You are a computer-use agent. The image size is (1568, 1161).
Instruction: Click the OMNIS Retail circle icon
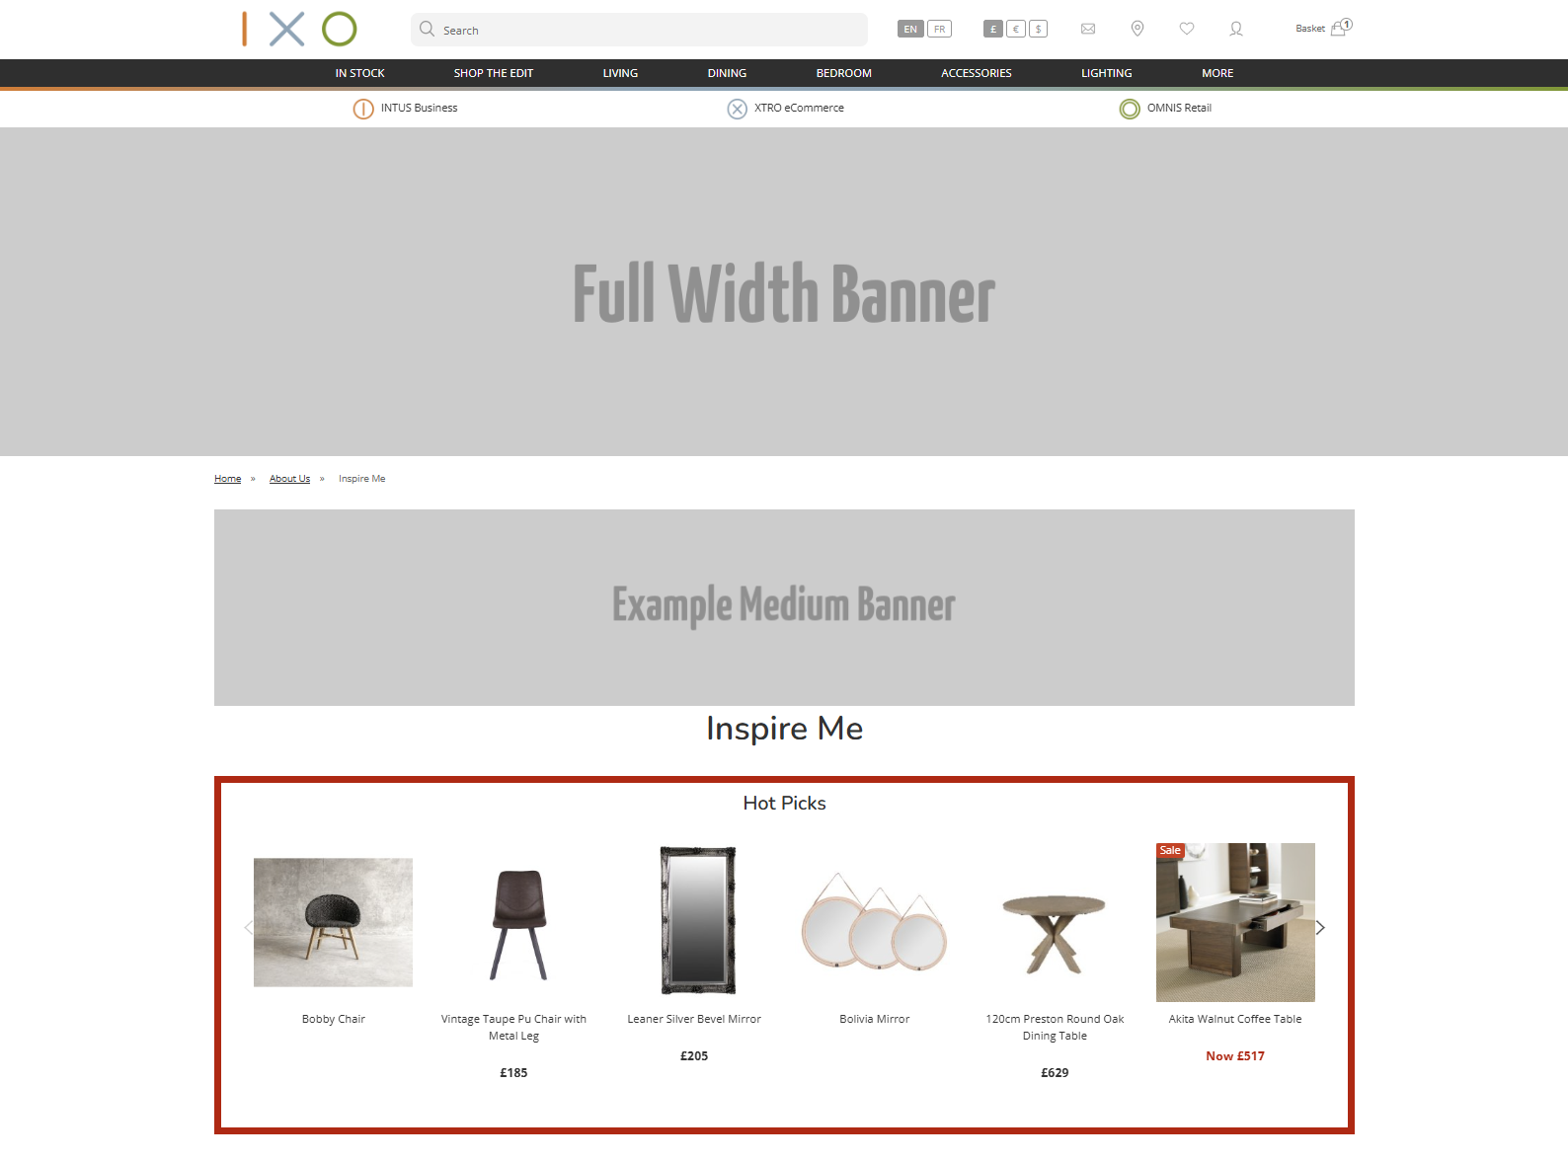(x=1130, y=109)
